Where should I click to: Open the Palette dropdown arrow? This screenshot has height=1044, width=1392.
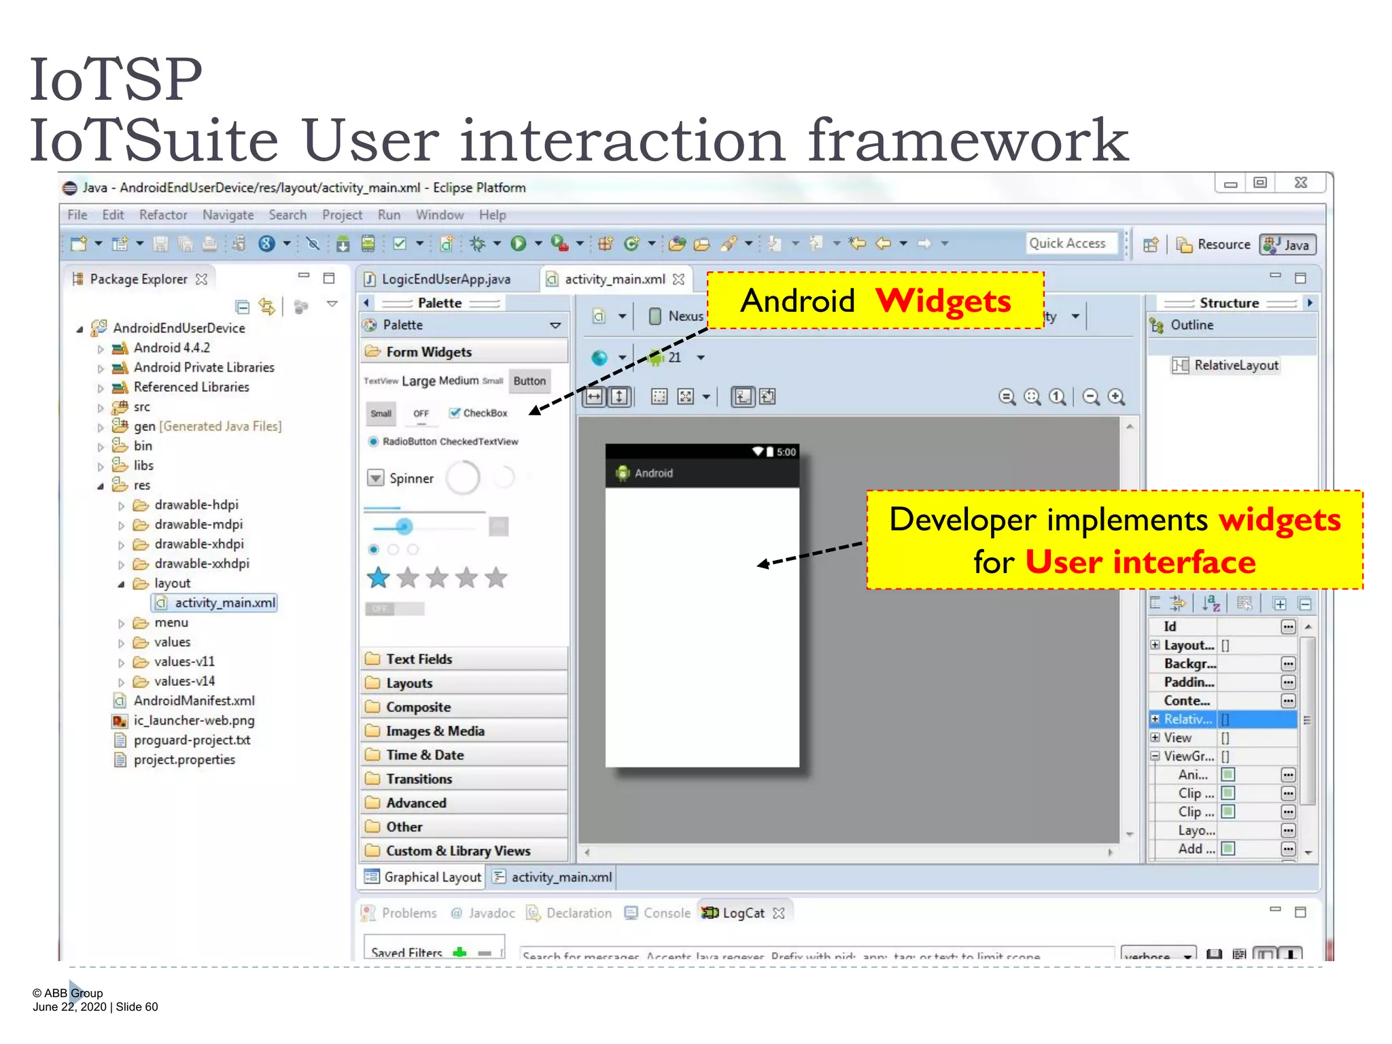[555, 326]
